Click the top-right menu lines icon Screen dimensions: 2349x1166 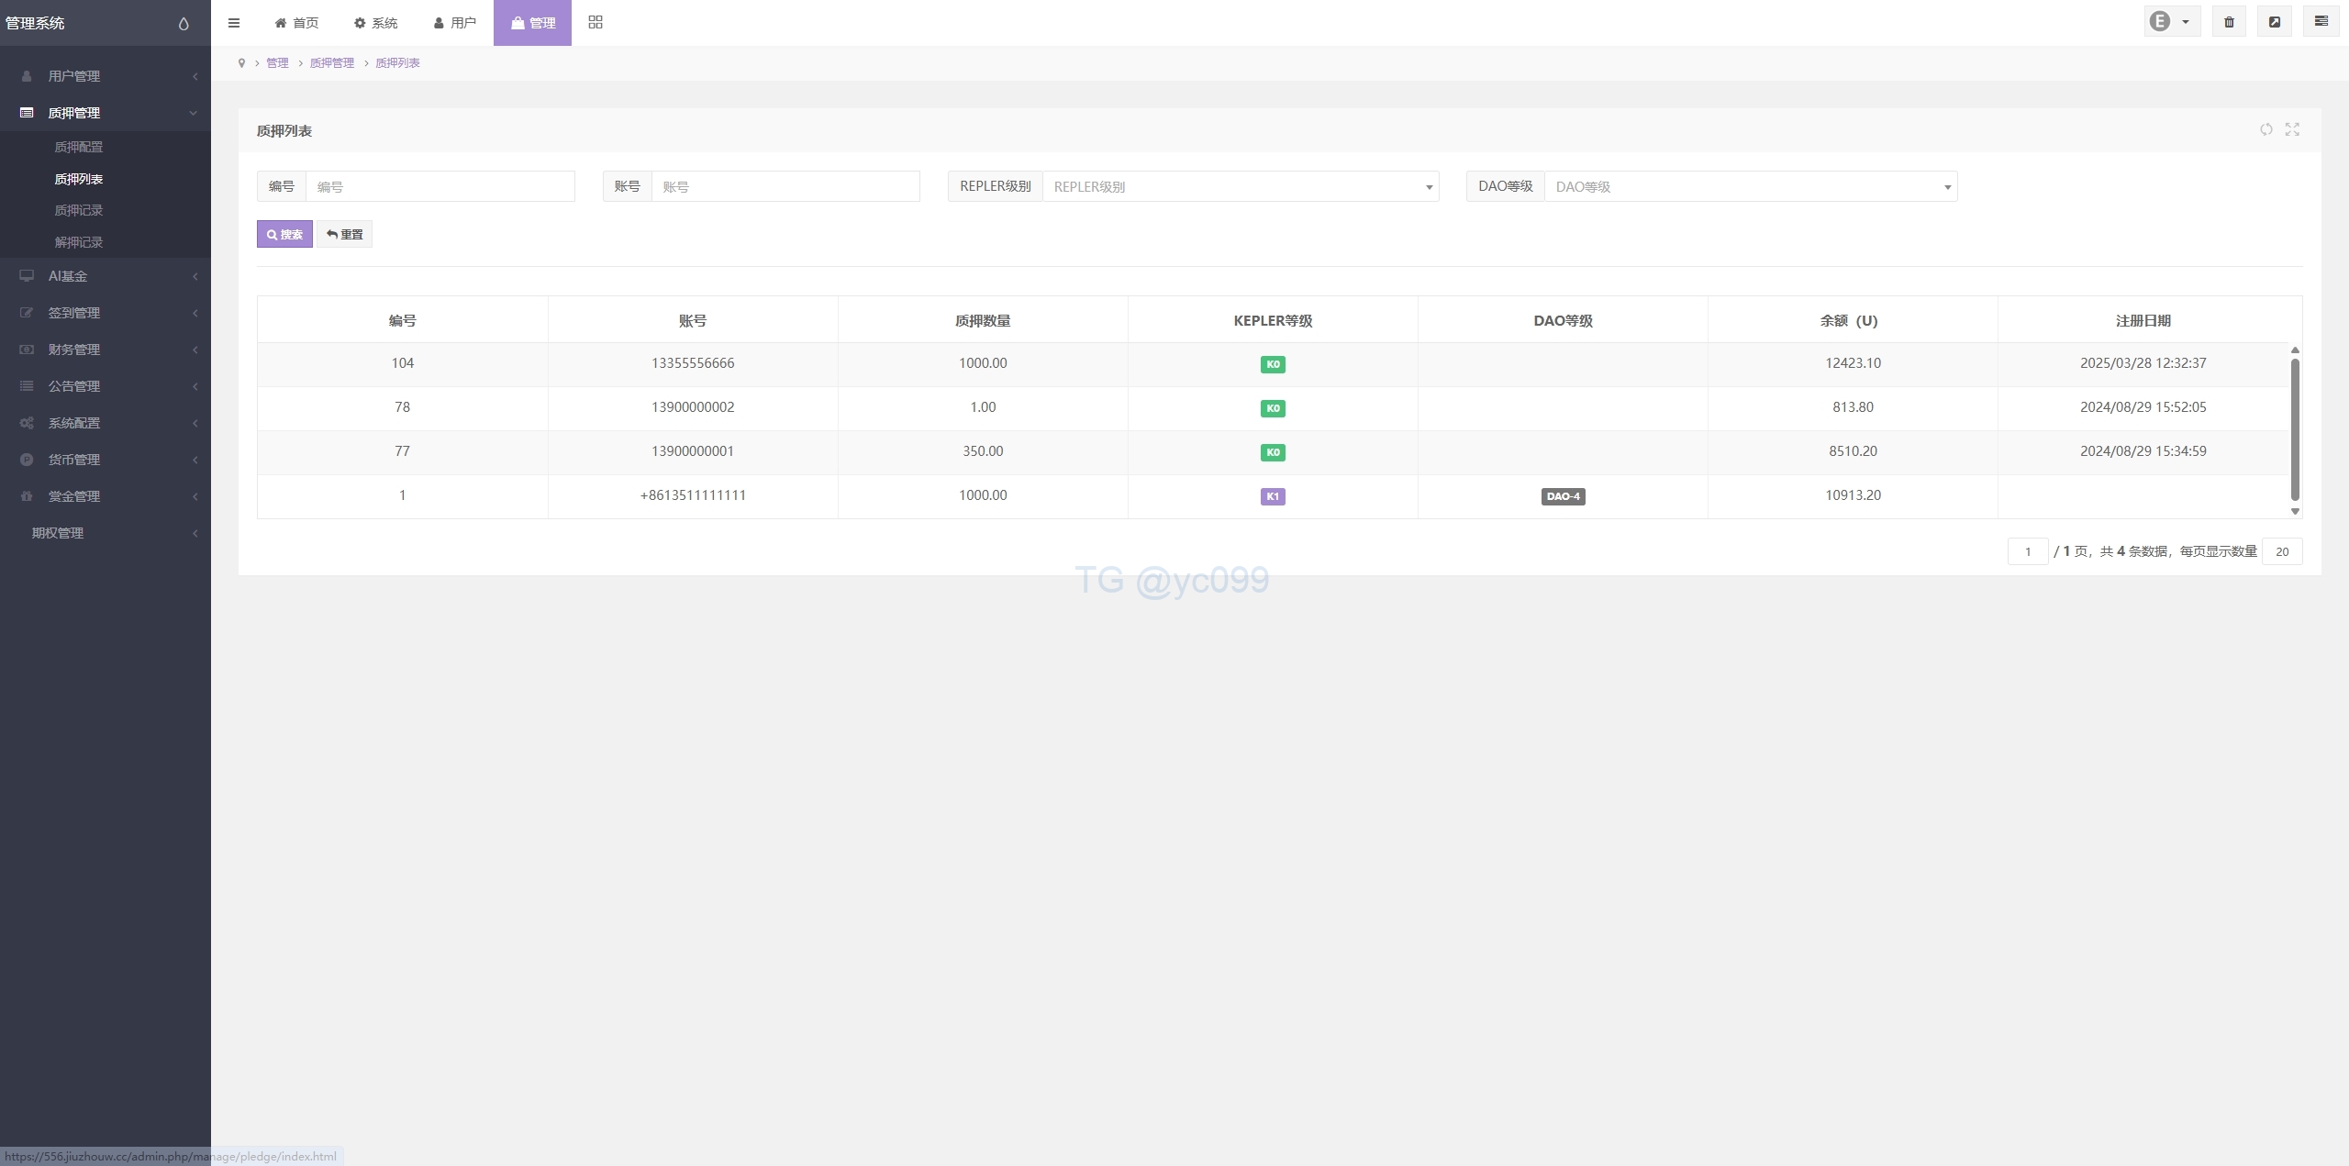pyautogui.click(x=2321, y=22)
